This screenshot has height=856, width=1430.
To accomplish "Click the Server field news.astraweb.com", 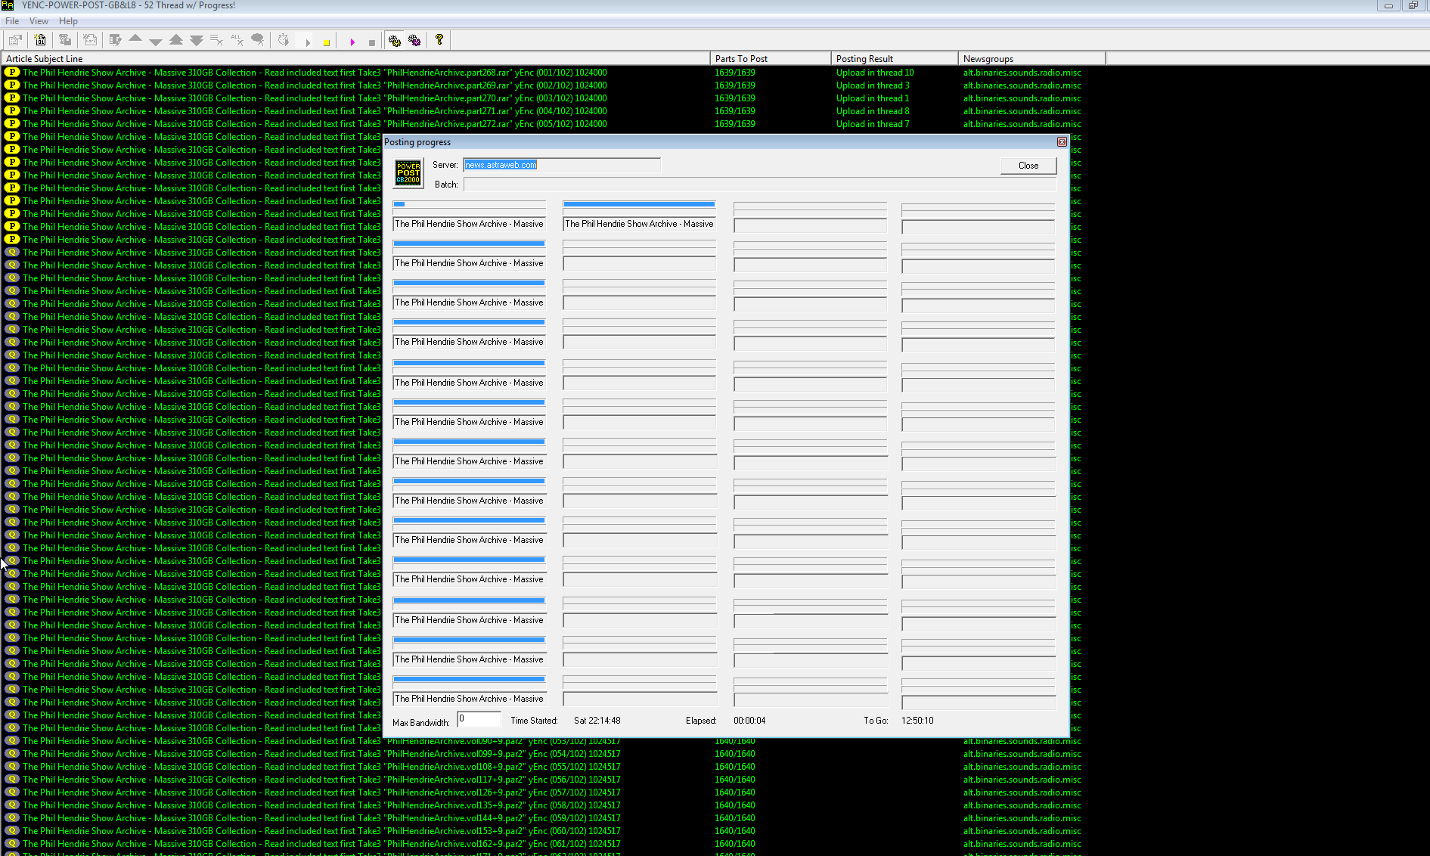I will coord(561,165).
